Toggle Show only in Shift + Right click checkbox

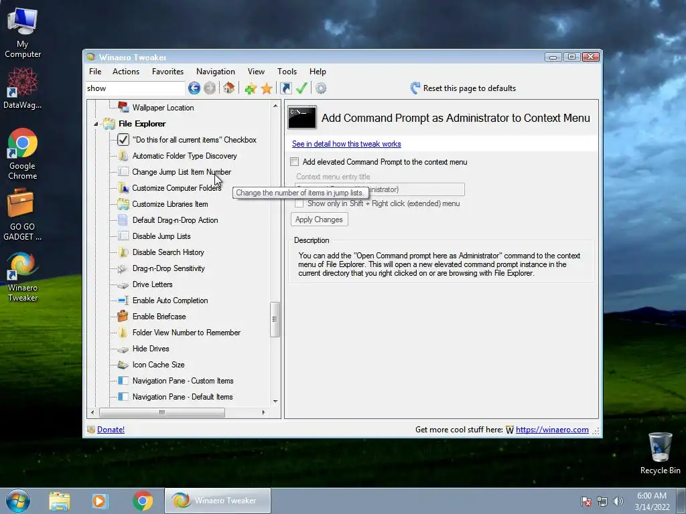(299, 203)
